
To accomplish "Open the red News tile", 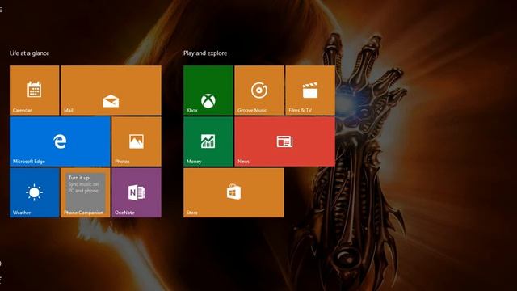I will [x=285, y=141].
